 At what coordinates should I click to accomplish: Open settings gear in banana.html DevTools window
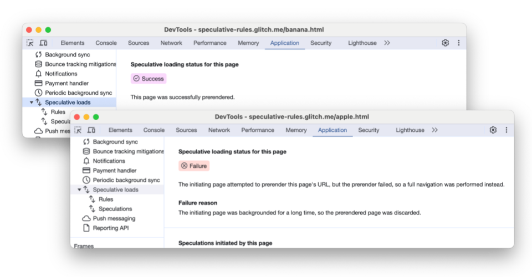pyautogui.click(x=445, y=43)
